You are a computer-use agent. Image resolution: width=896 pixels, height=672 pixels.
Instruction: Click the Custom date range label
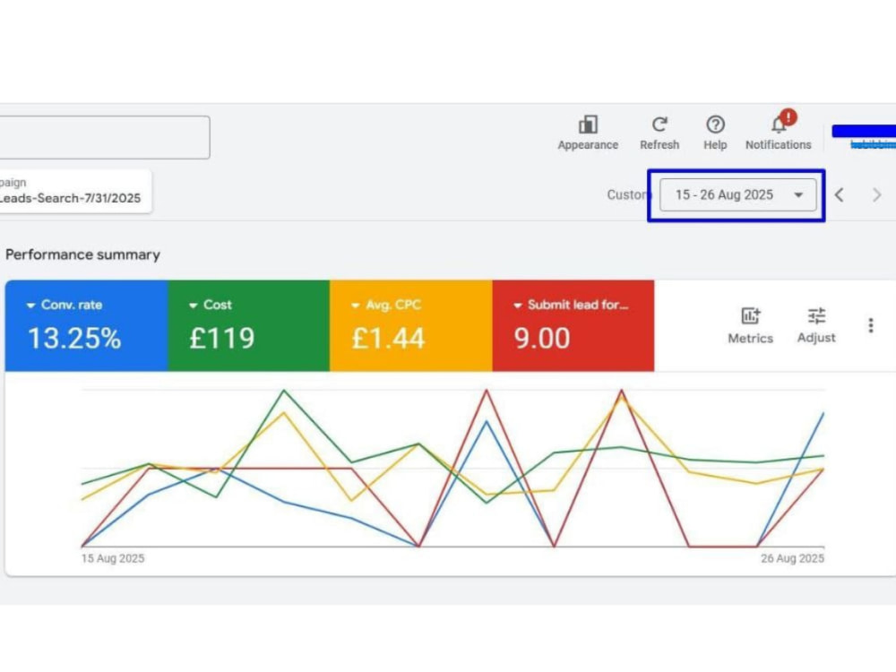pos(627,194)
